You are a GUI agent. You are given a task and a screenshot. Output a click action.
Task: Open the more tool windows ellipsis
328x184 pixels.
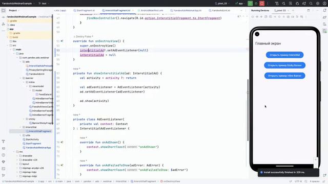[4, 31]
